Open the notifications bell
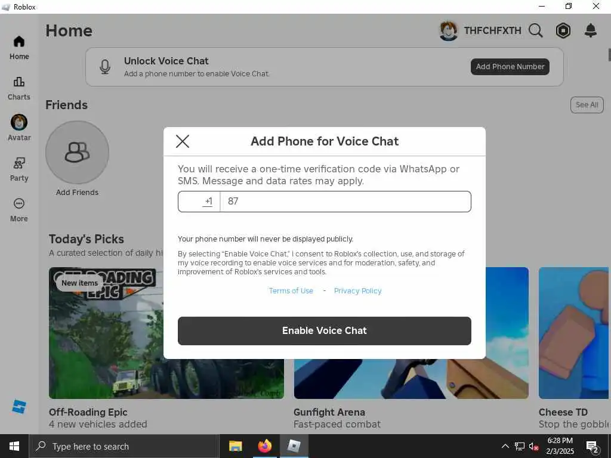 coord(591,30)
